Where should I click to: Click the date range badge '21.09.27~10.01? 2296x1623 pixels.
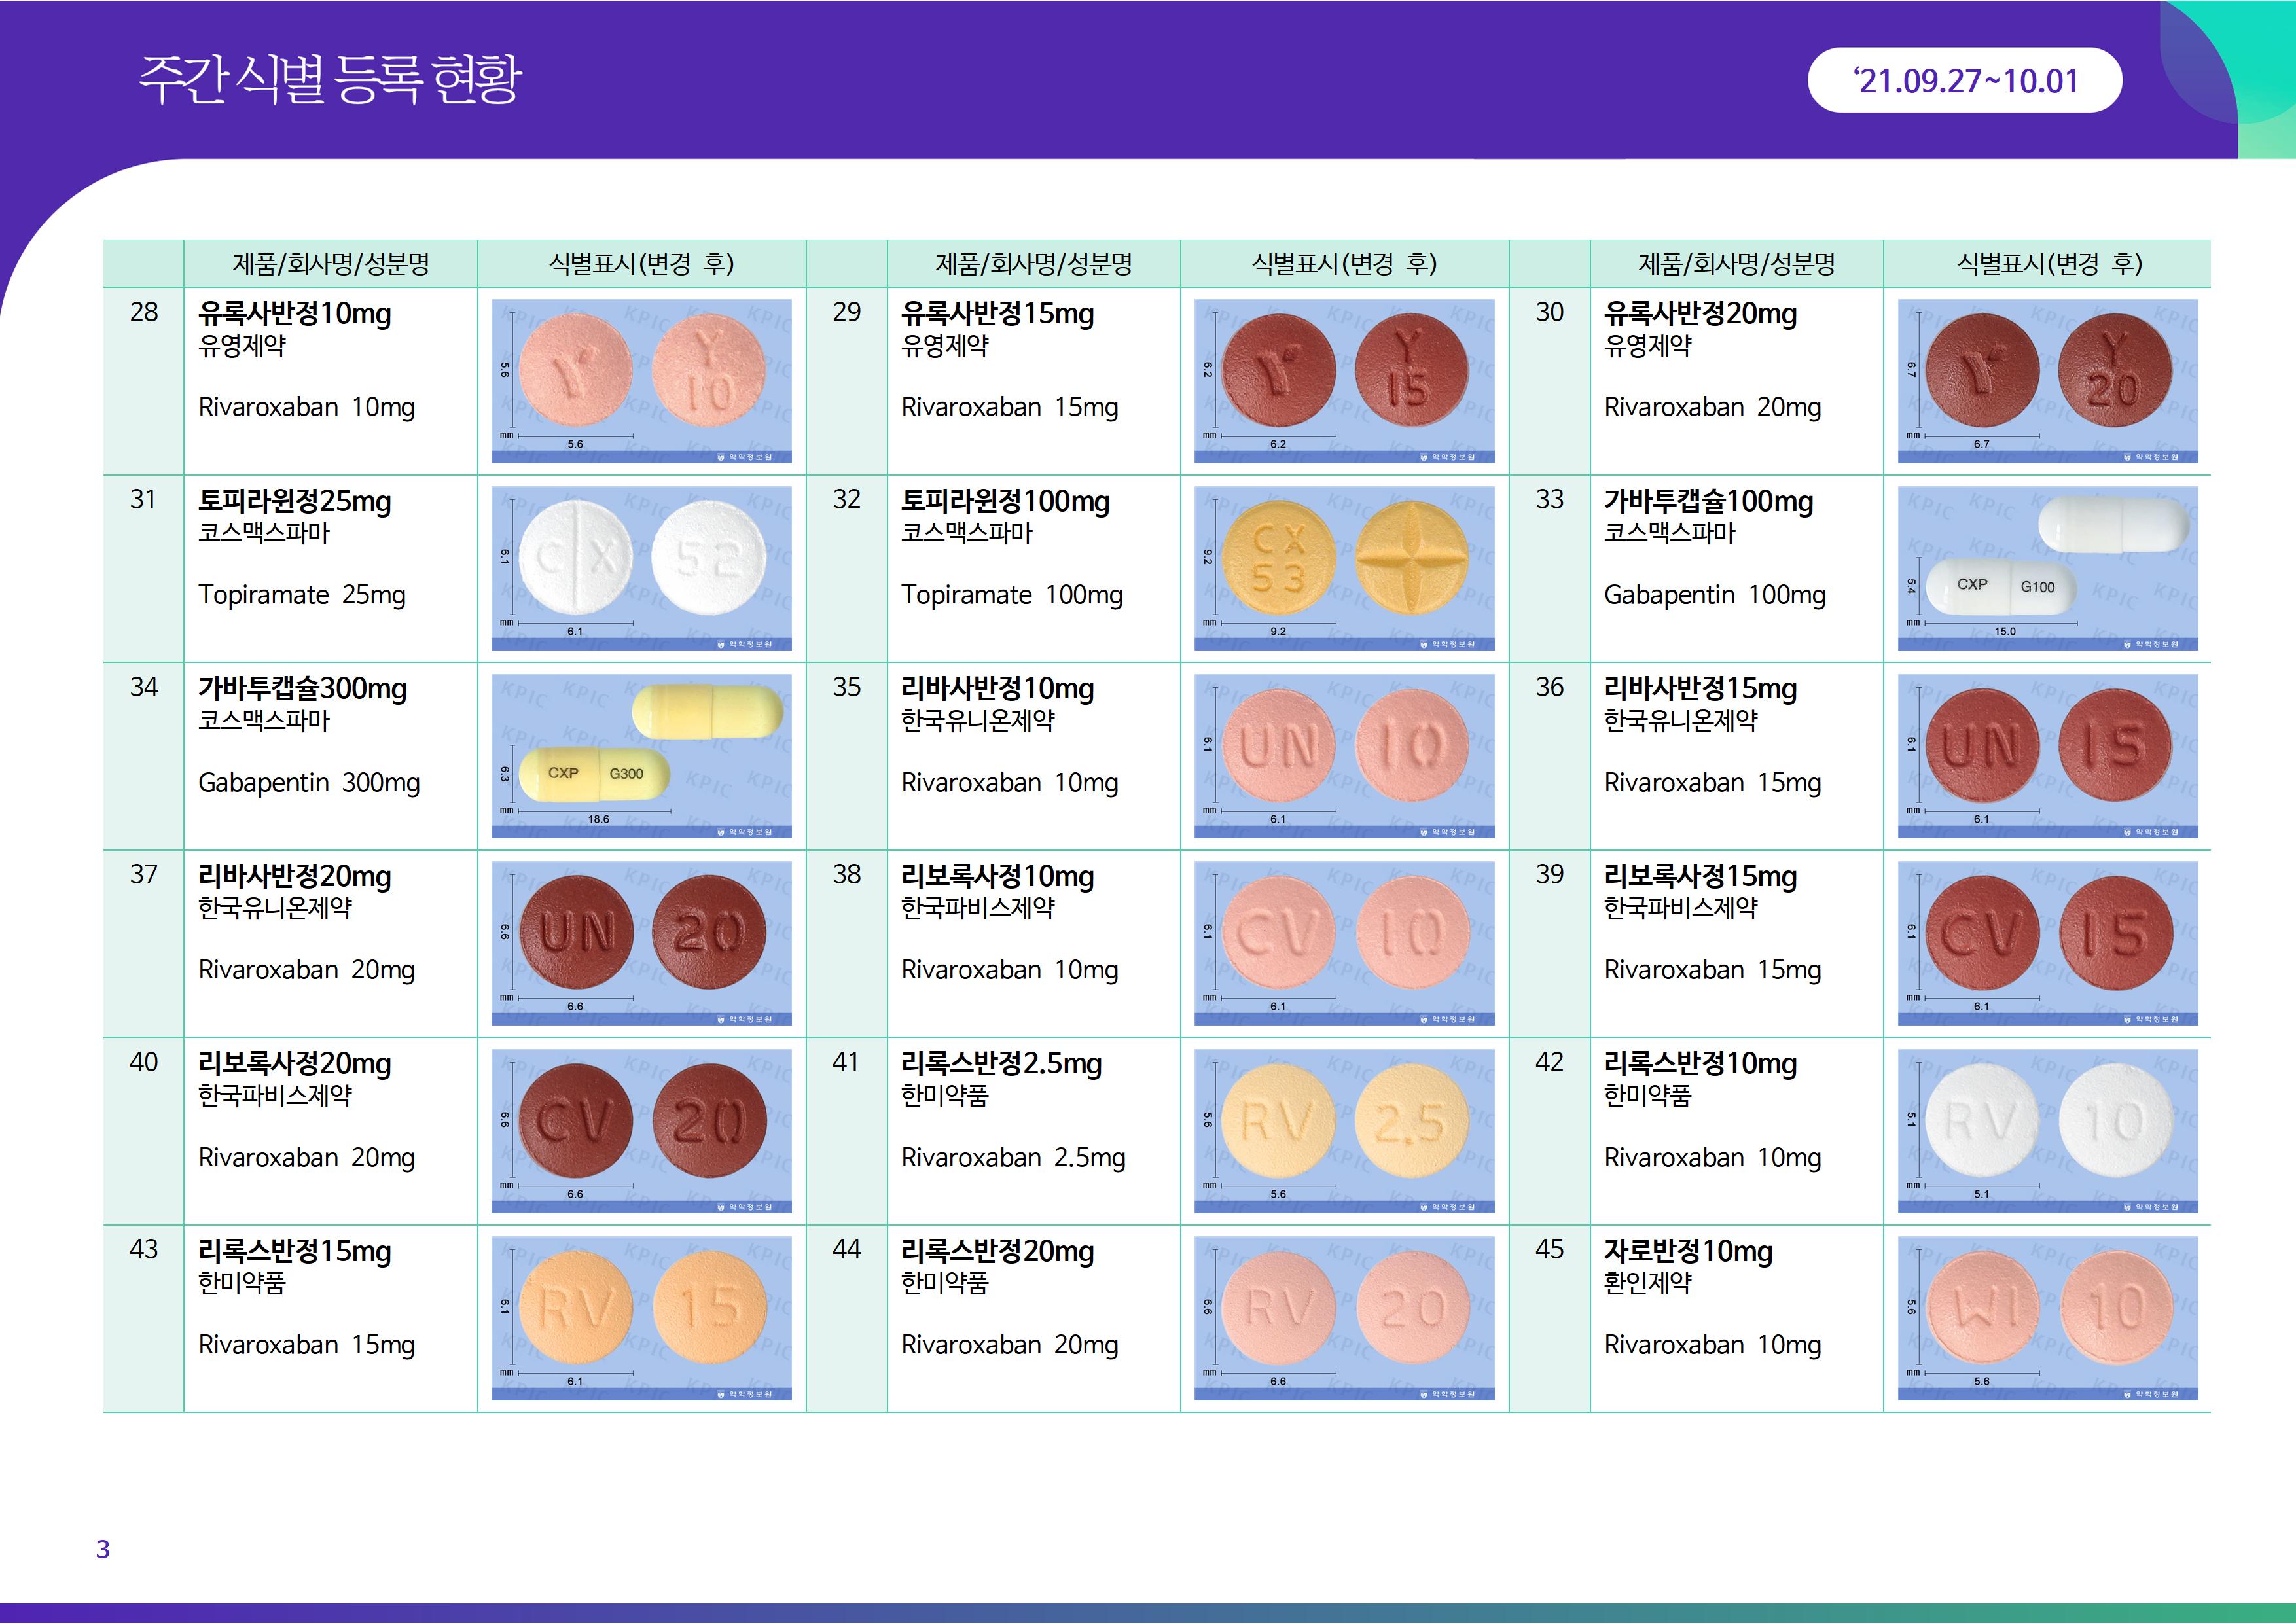[1964, 80]
